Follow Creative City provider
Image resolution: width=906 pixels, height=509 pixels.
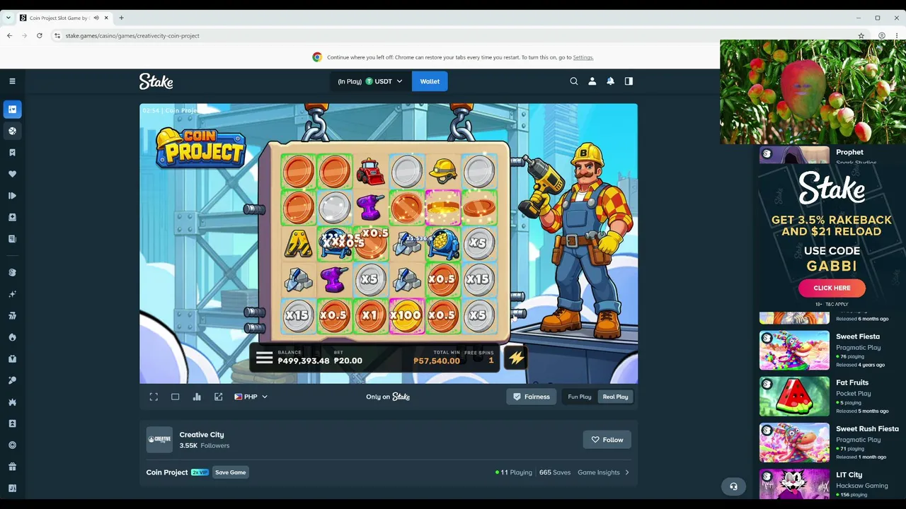(607, 440)
